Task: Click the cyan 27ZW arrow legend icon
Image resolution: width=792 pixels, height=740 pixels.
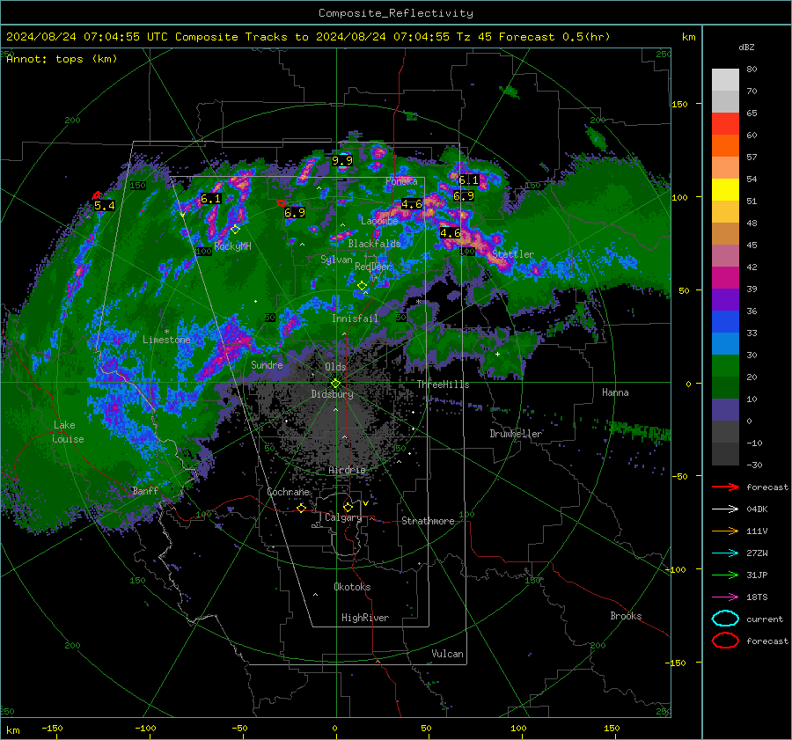Action: point(725,553)
